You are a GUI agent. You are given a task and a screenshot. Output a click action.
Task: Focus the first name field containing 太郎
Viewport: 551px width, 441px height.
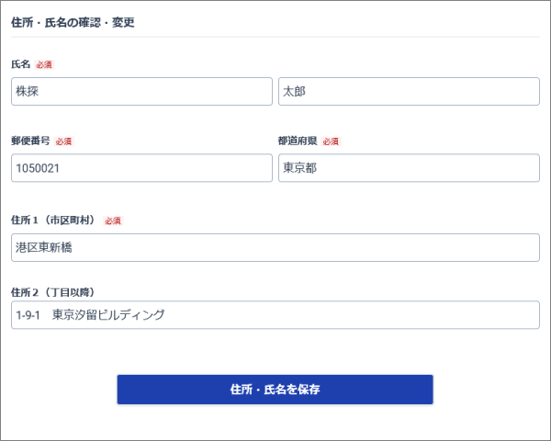[x=408, y=92]
